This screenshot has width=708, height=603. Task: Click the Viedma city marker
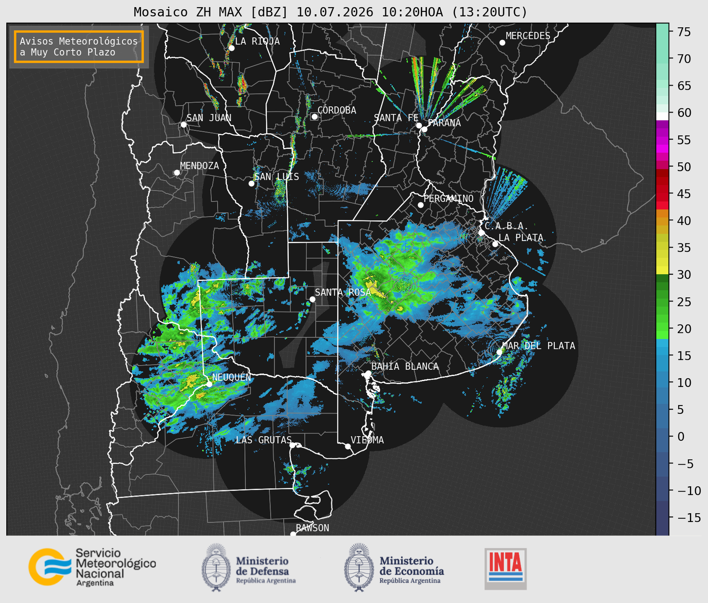pyautogui.click(x=347, y=446)
